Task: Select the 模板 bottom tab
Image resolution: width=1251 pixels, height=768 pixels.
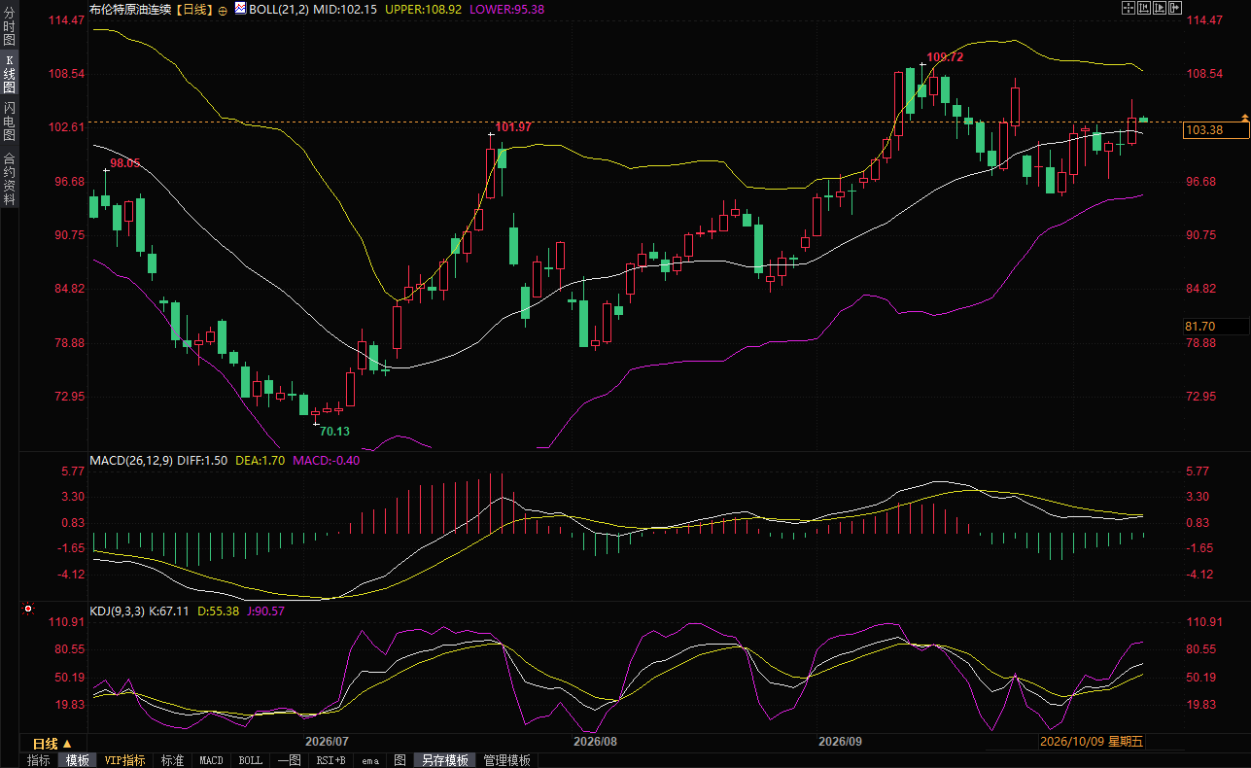Action: point(78,760)
